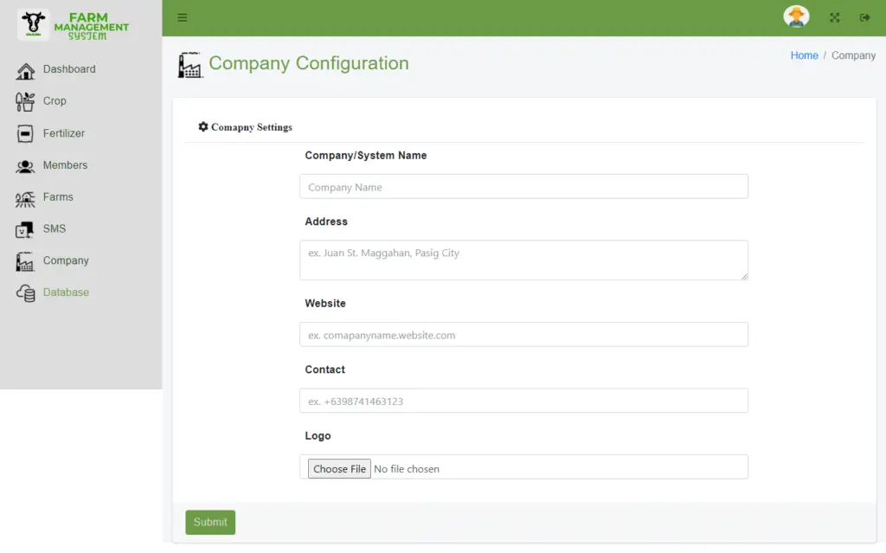The width and height of the screenshot is (886, 553).
Task: Click the logout arrow icon
Action: (864, 16)
